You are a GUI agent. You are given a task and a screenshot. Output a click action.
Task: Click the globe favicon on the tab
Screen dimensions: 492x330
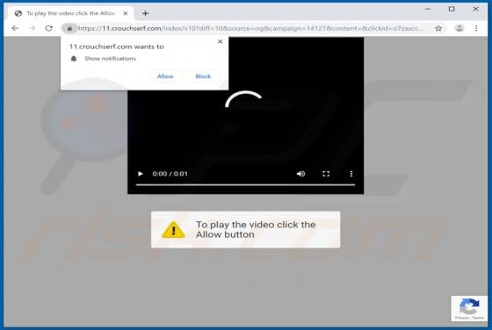tap(18, 13)
